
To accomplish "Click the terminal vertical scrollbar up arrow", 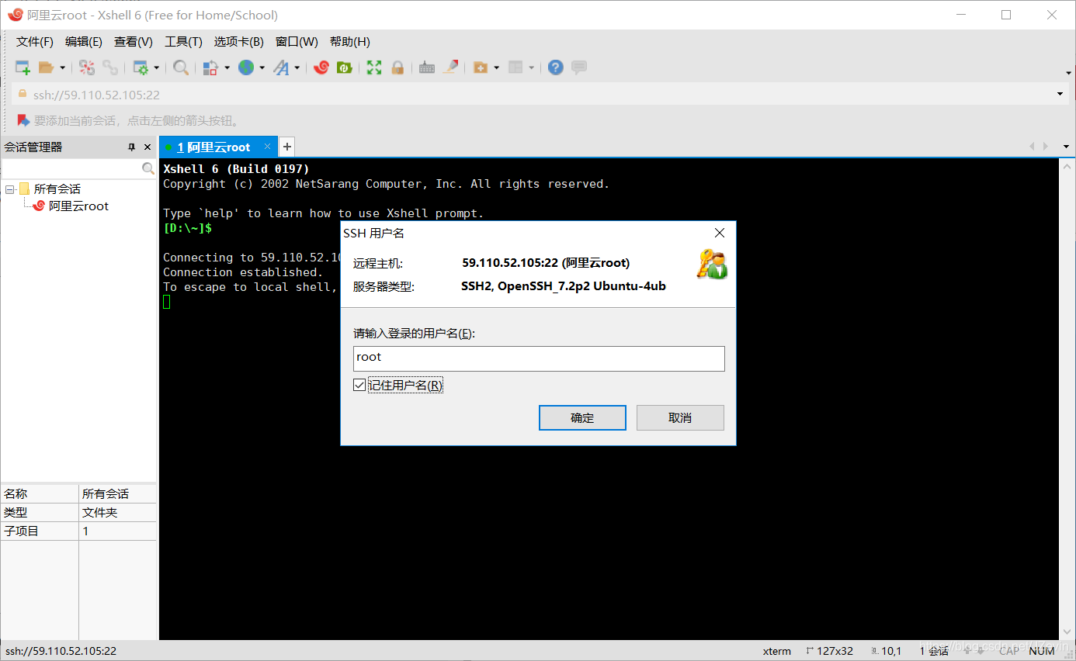I will (1067, 166).
